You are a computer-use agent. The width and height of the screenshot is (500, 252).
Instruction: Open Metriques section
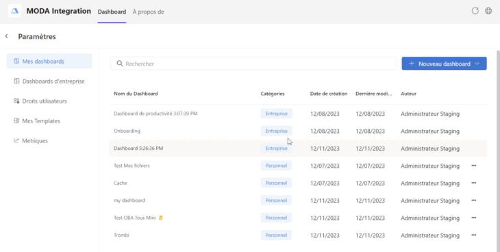click(x=49, y=140)
